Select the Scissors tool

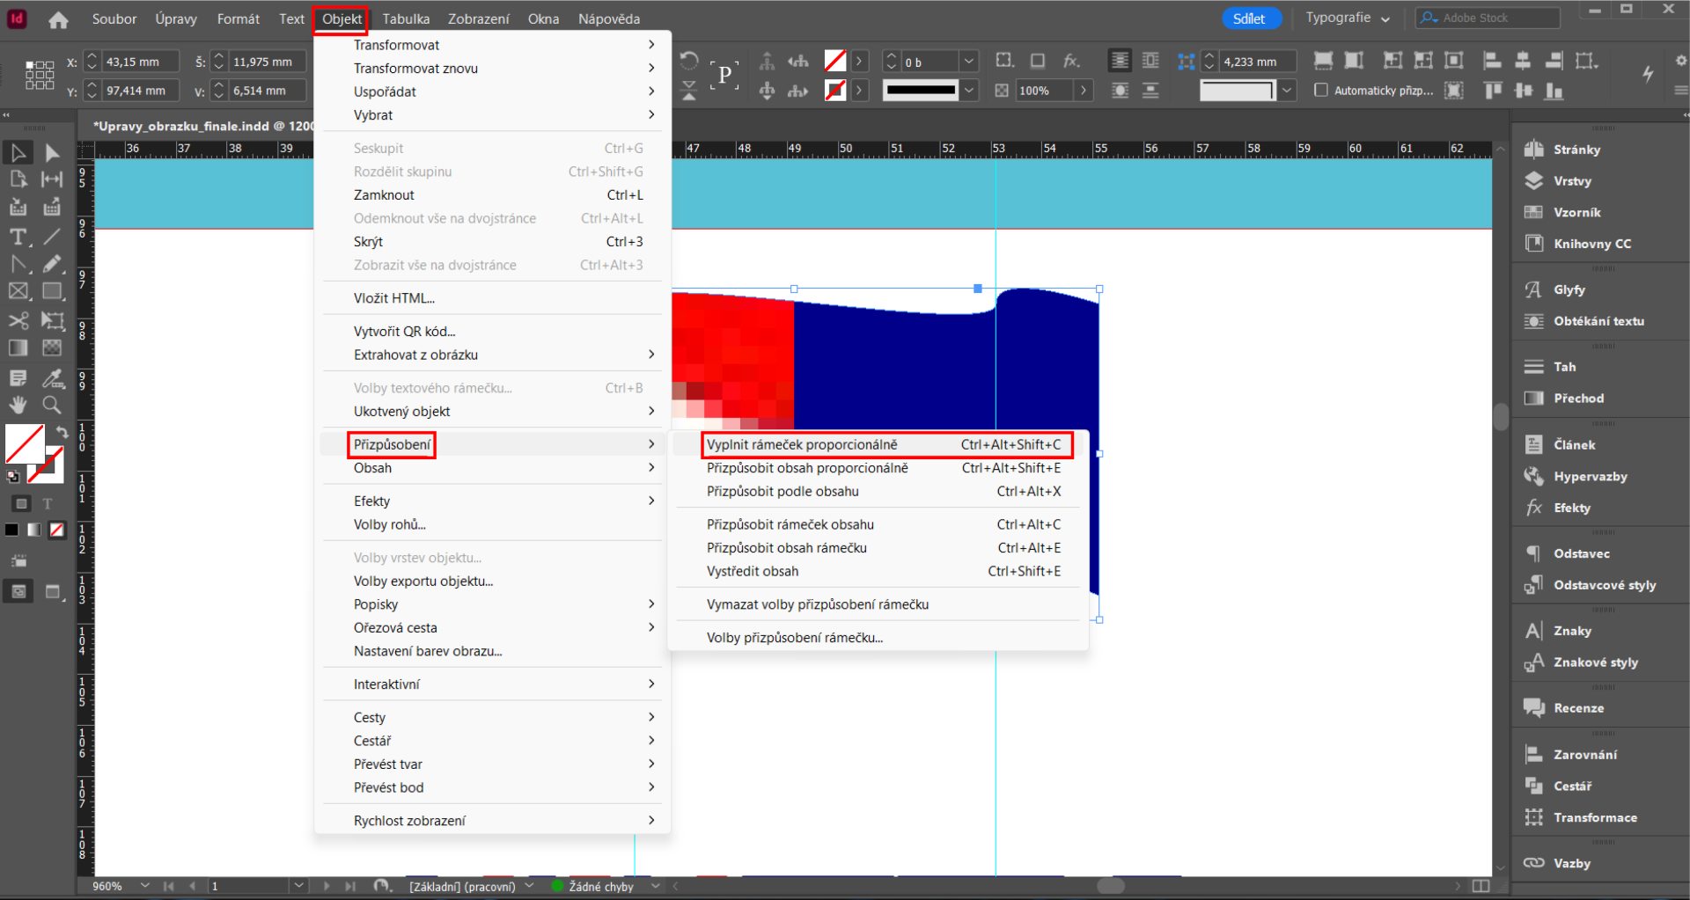[x=18, y=320]
